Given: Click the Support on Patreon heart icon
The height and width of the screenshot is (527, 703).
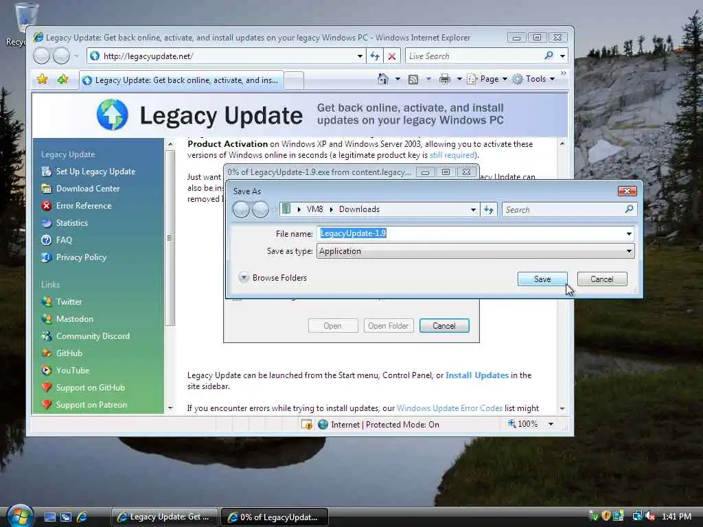Looking at the screenshot, I should click(46, 404).
